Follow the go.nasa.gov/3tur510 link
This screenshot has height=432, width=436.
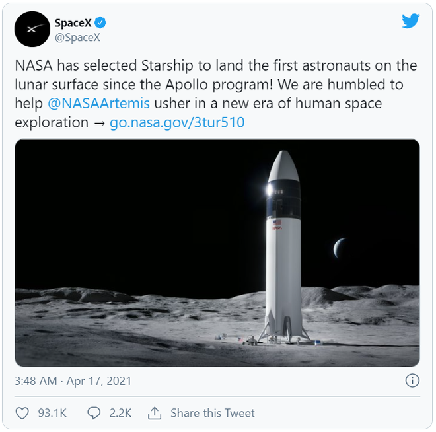pyautogui.click(x=177, y=122)
